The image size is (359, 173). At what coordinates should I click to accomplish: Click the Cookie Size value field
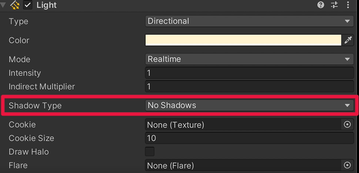(x=250, y=138)
